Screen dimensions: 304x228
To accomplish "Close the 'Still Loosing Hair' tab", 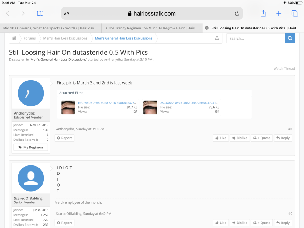I will pyautogui.click(x=207, y=28).
